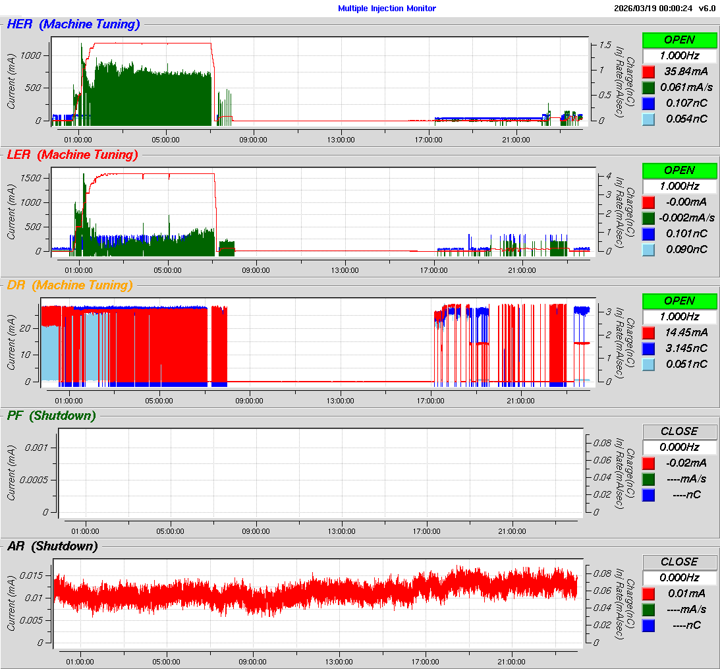Click the LER green OPEN status button
The height and width of the screenshot is (669, 720).
(x=679, y=170)
